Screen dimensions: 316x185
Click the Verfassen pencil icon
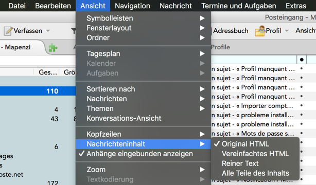pyautogui.click(x=8, y=31)
